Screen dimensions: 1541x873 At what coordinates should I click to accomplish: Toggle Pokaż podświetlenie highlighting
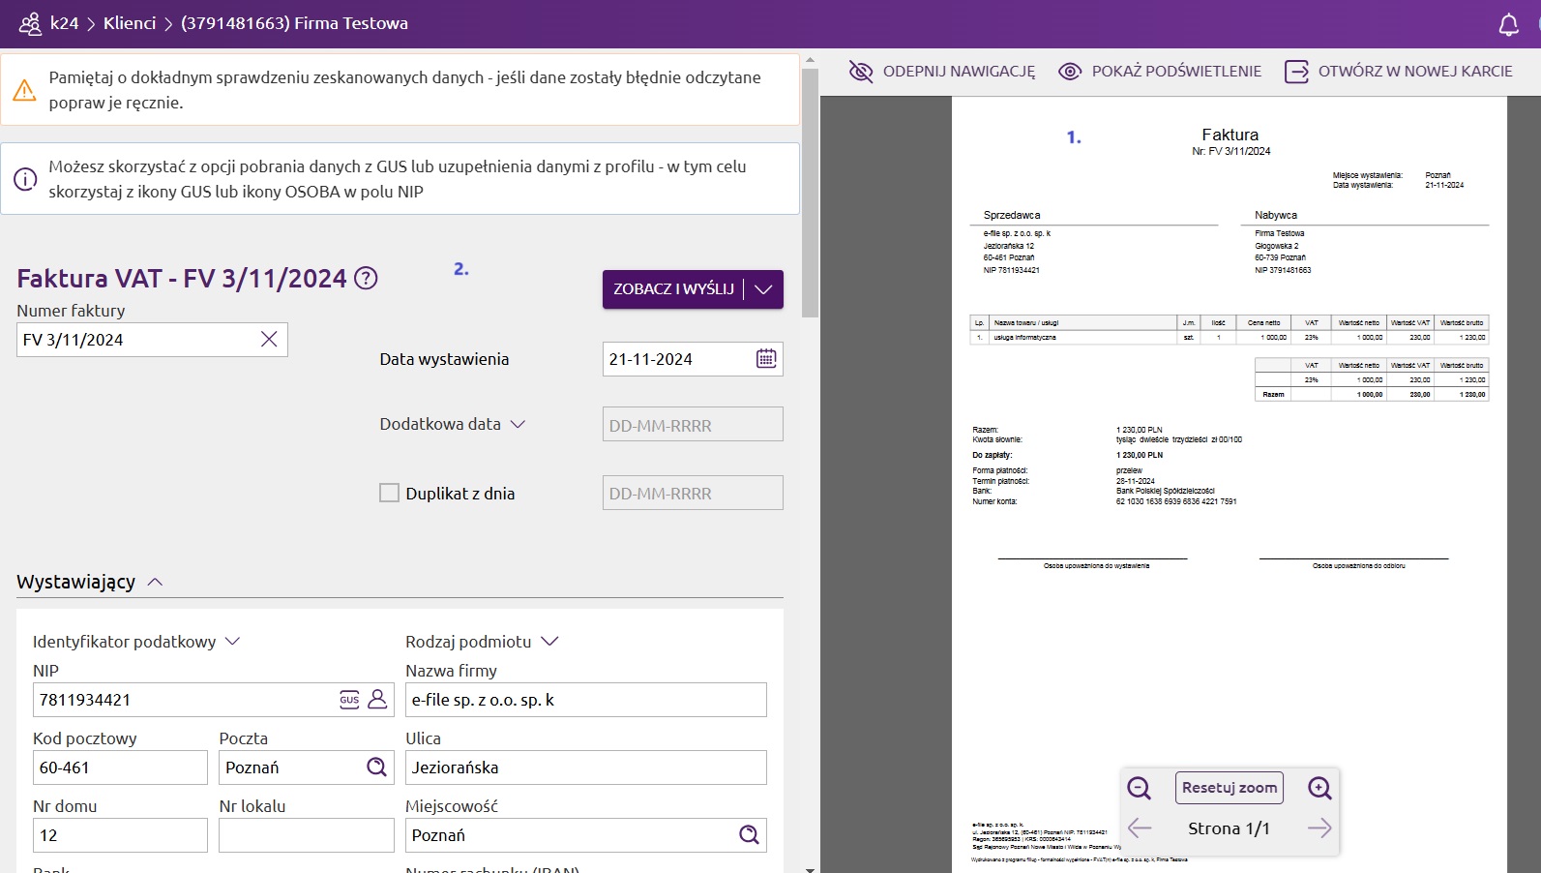tap(1160, 72)
